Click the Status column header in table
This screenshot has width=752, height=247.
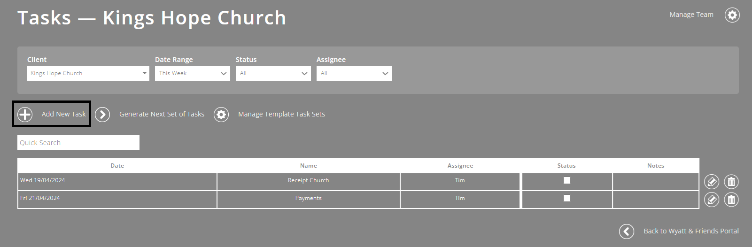[566, 166]
